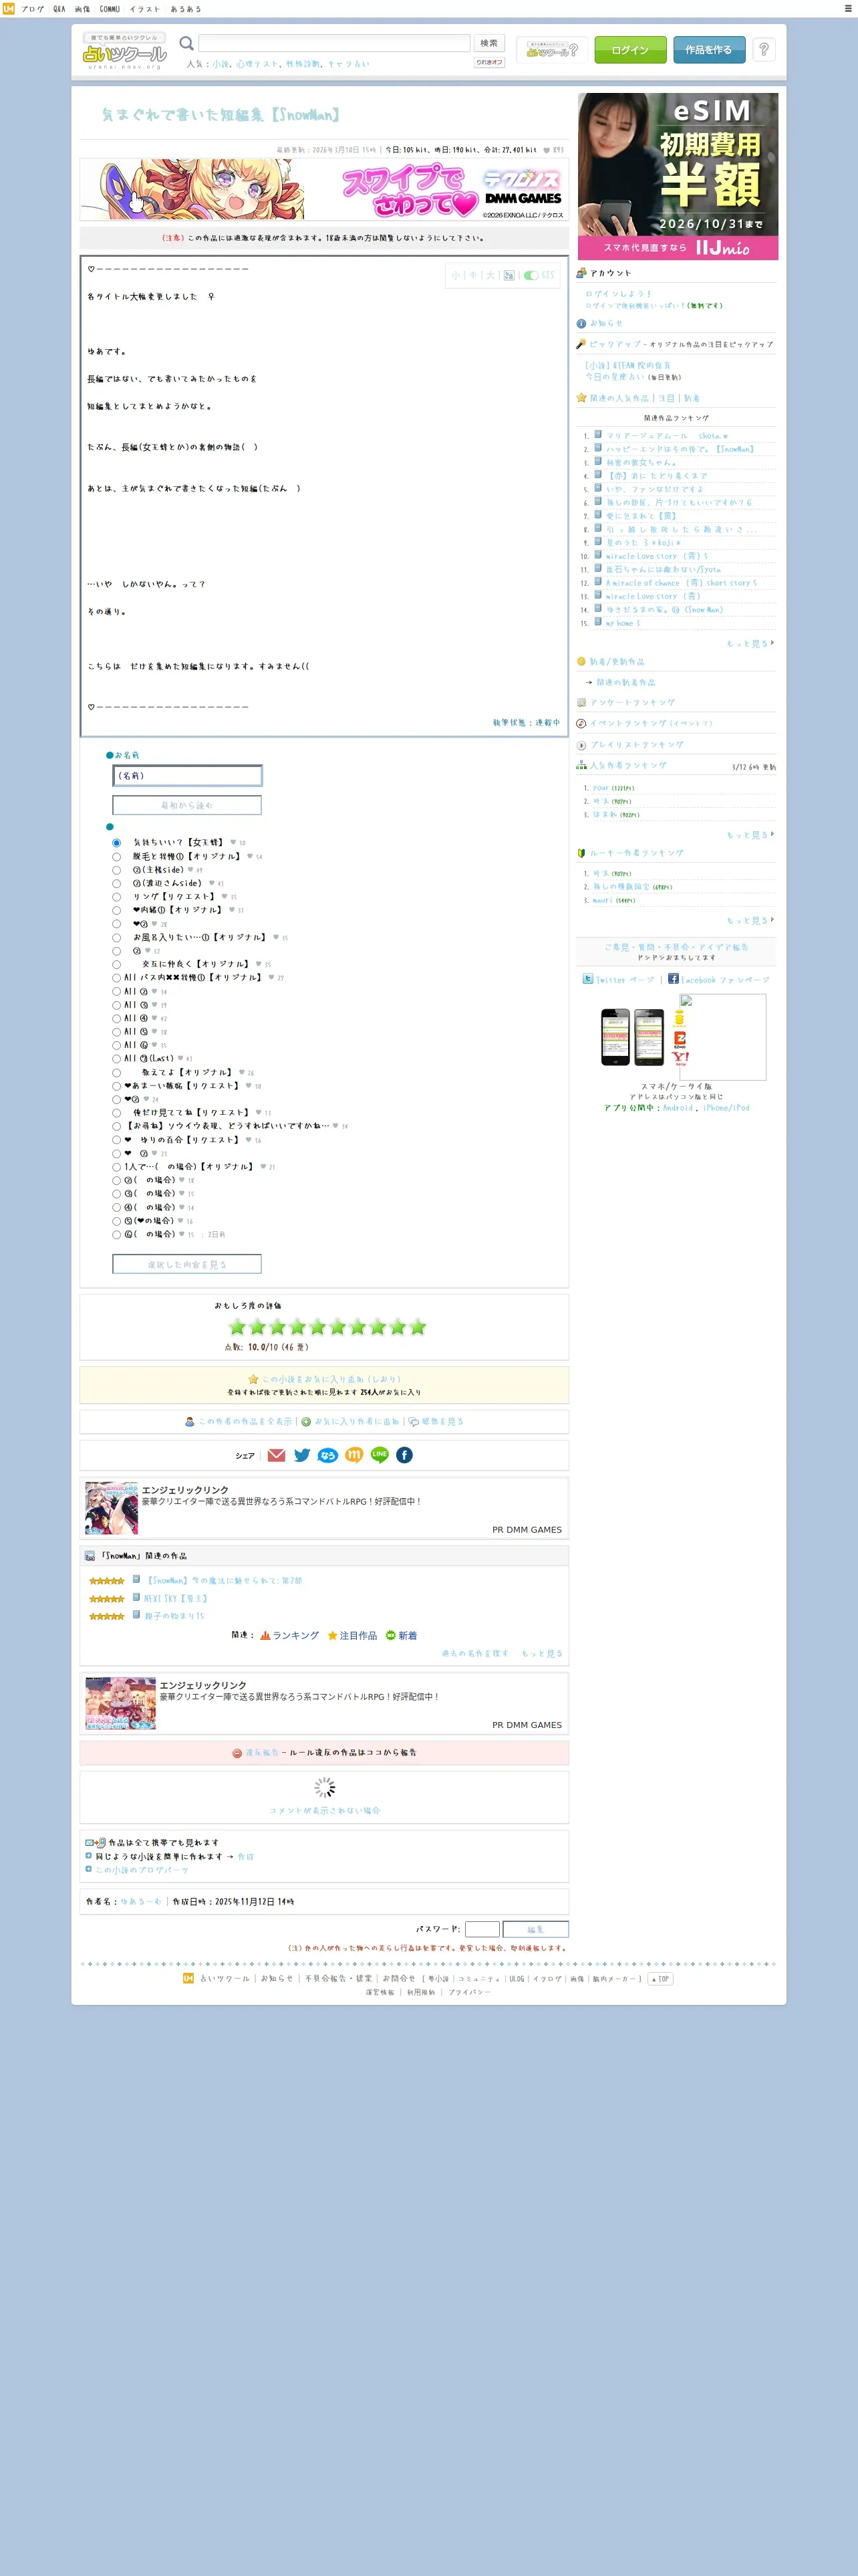Click the green ログイン button

coord(630,50)
